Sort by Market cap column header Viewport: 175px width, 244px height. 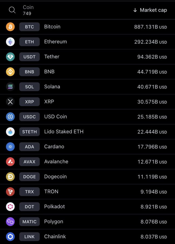150,10
